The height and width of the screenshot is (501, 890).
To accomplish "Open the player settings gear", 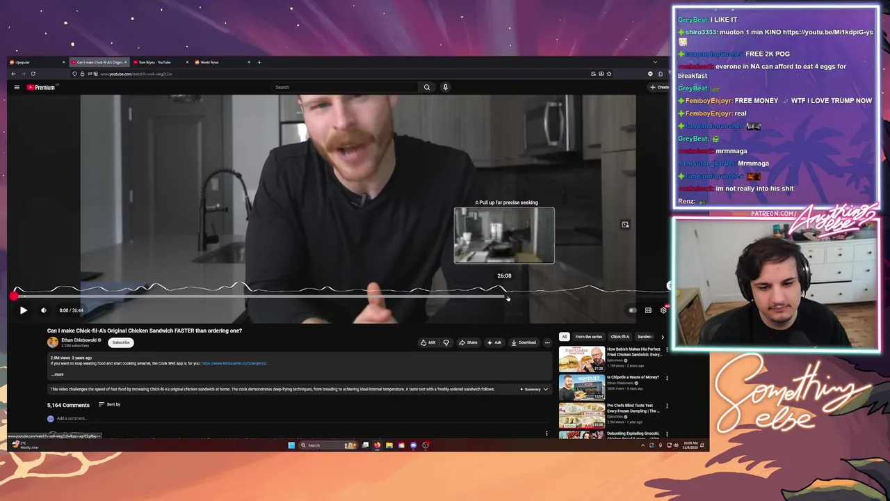I will point(663,310).
